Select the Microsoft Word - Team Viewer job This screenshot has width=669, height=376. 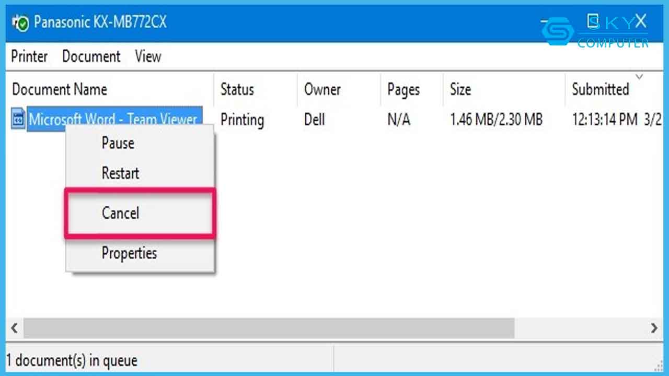tap(113, 119)
